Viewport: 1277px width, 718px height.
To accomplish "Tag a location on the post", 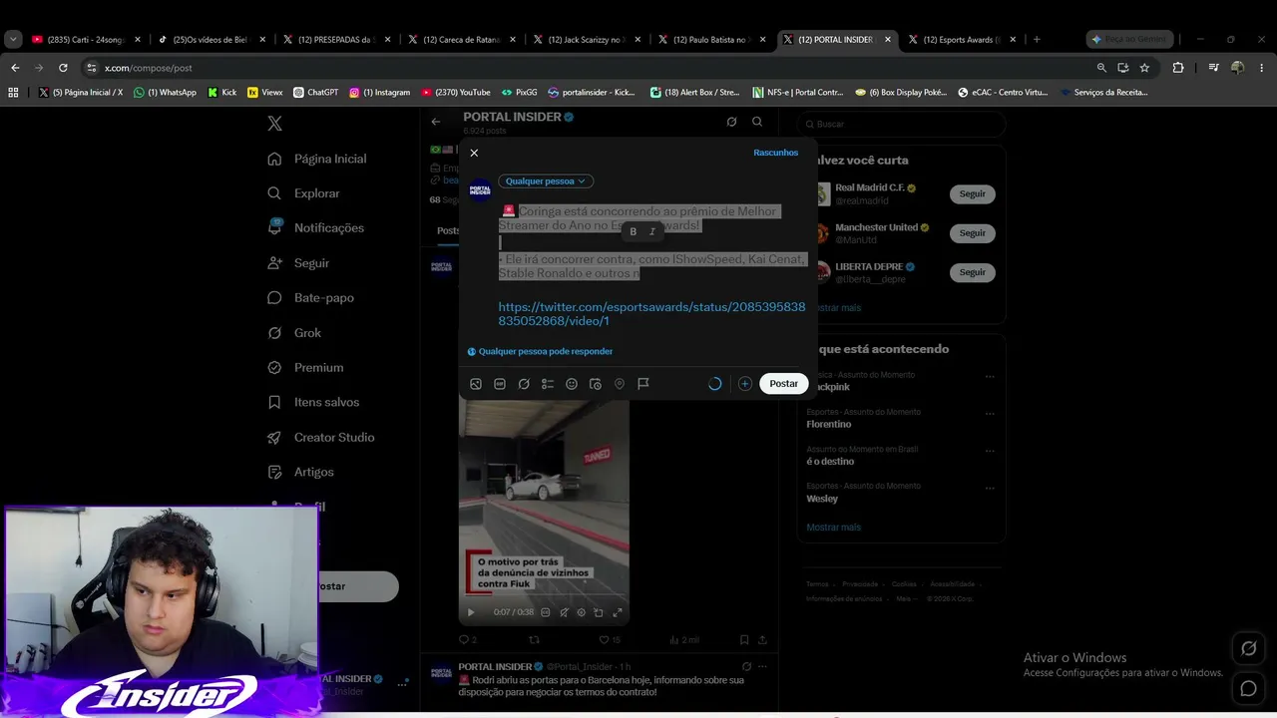I will (620, 384).
